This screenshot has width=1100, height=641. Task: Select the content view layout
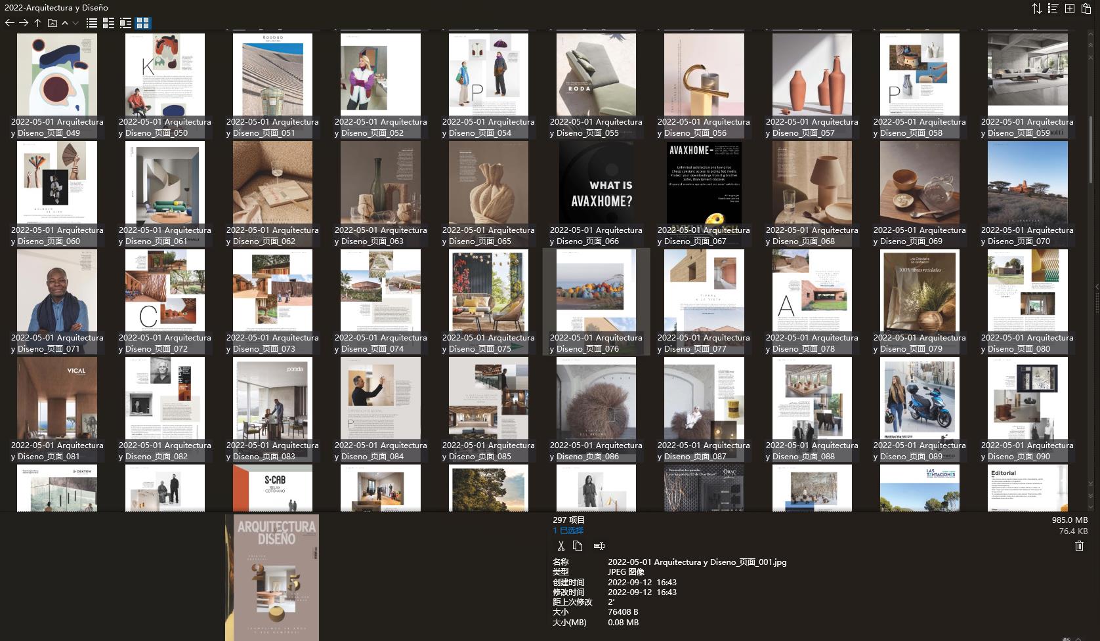click(x=126, y=23)
